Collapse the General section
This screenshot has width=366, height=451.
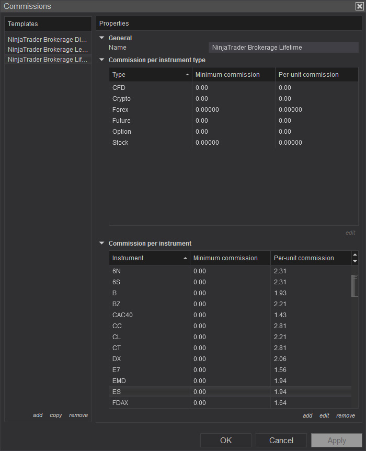tap(101, 38)
